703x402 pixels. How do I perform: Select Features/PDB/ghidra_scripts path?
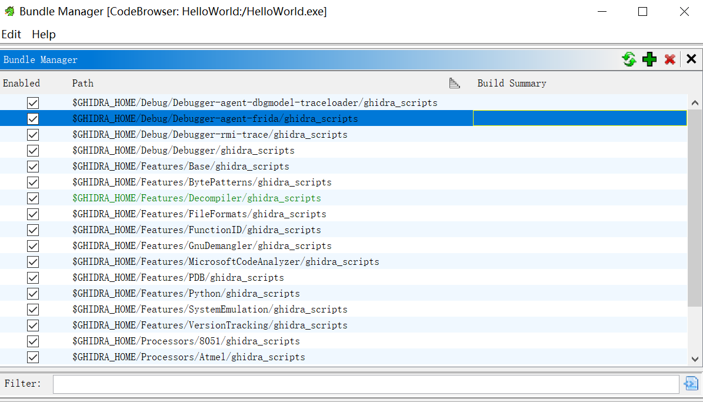coord(178,278)
